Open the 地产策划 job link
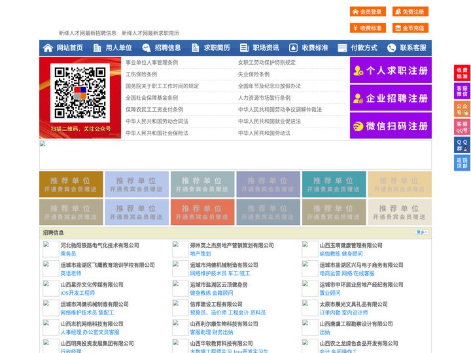 (x=200, y=254)
